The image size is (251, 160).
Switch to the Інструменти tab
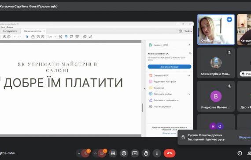(10, 31)
